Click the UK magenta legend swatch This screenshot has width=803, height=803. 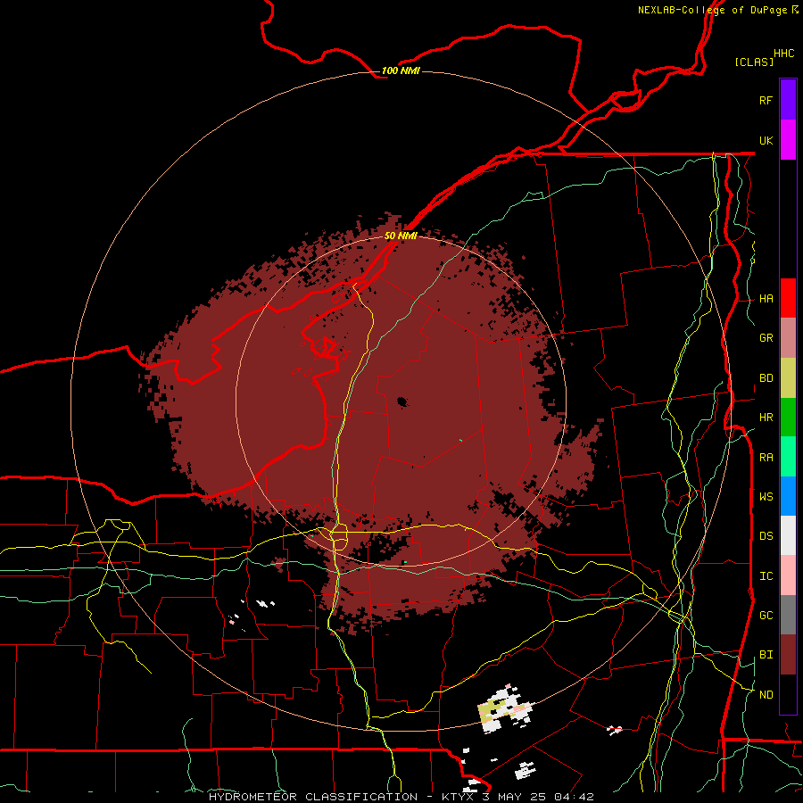[788, 140]
